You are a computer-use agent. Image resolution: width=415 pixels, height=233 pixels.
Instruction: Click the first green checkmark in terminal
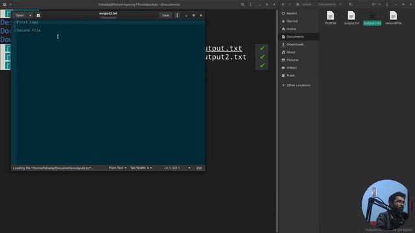pyautogui.click(x=262, y=48)
